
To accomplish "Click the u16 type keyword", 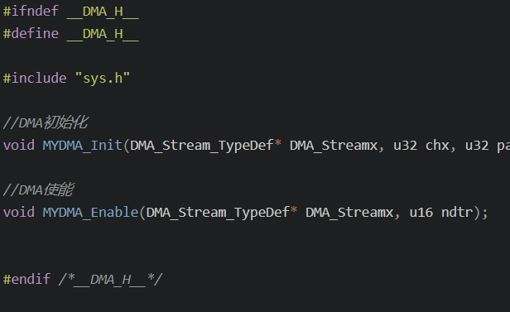I will click(x=421, y=212).
